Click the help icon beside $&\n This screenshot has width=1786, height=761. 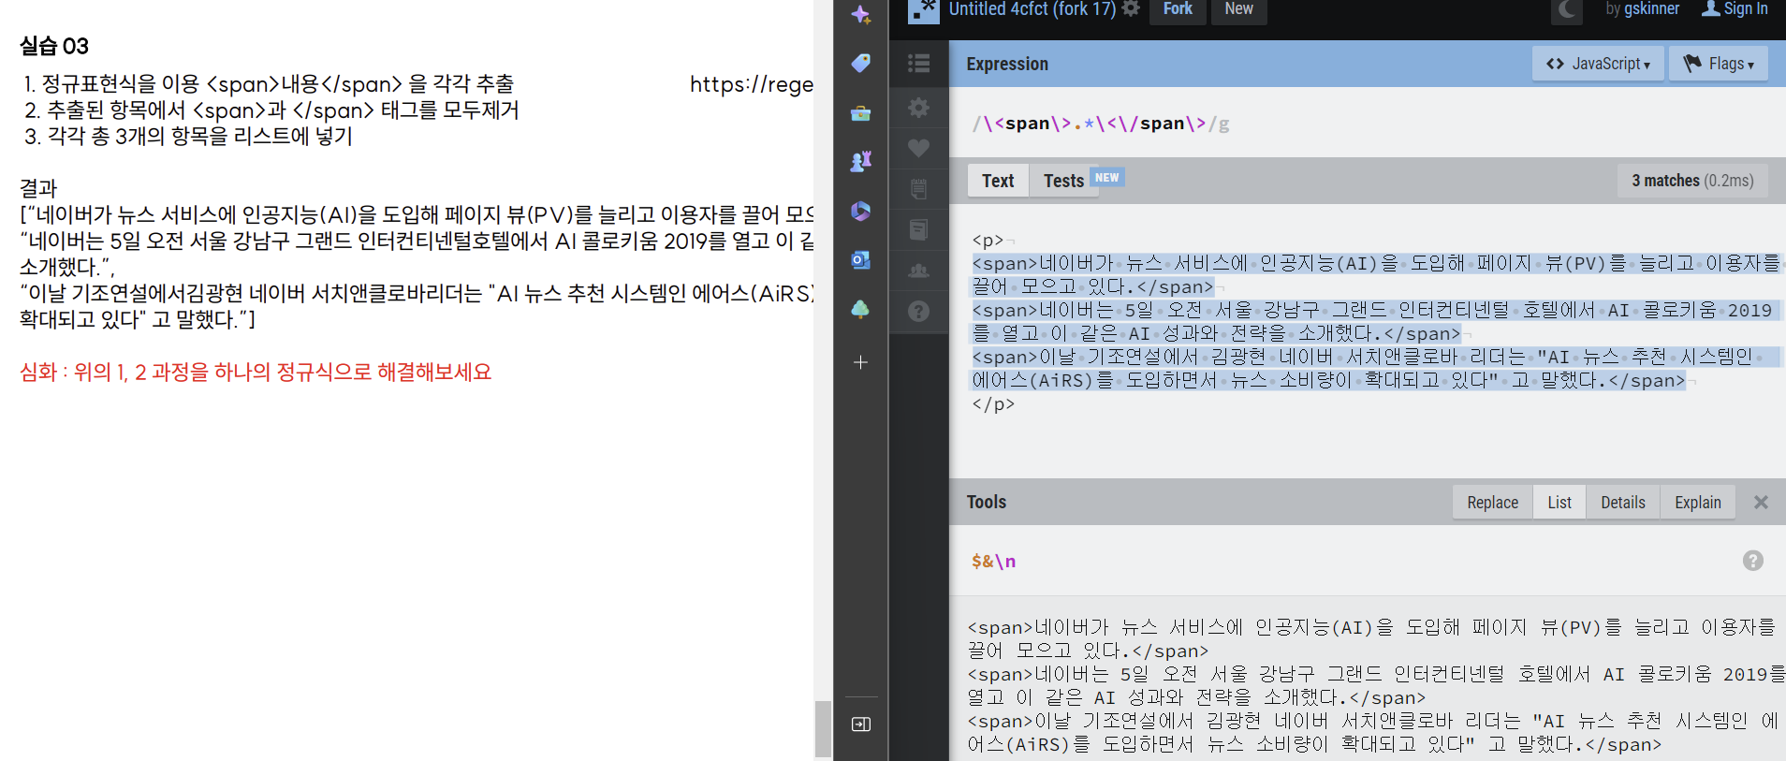point(1753,561)
